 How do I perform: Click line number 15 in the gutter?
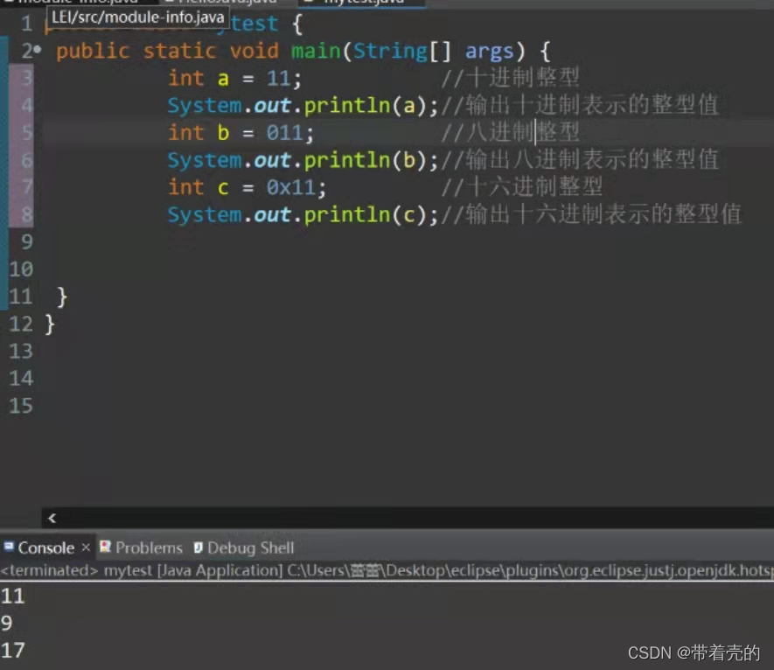(x=21, y=406)
